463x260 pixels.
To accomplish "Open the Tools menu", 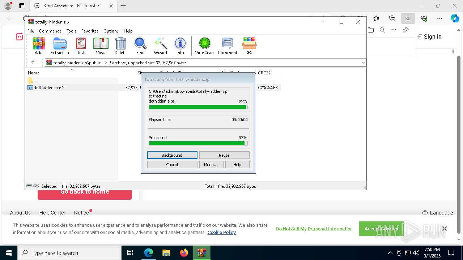I will tap(71, 31).
